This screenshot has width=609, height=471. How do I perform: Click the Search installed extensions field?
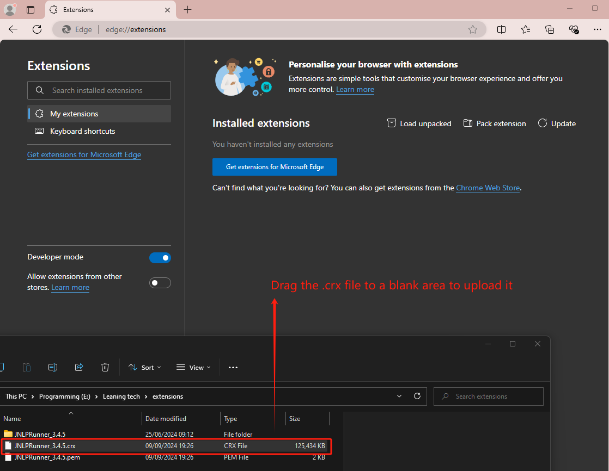pos(99,90)
